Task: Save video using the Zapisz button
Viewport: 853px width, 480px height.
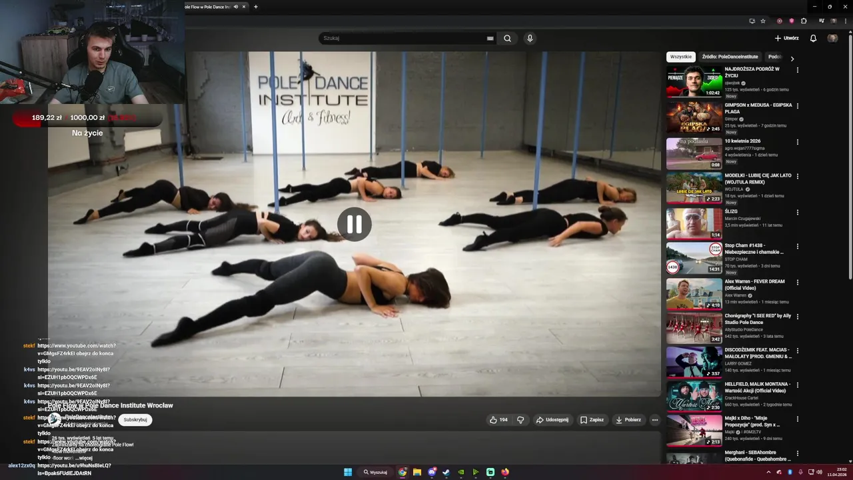Action: (592, 420)
